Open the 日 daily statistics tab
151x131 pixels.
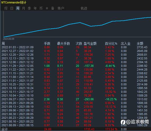tap(12, 8)
